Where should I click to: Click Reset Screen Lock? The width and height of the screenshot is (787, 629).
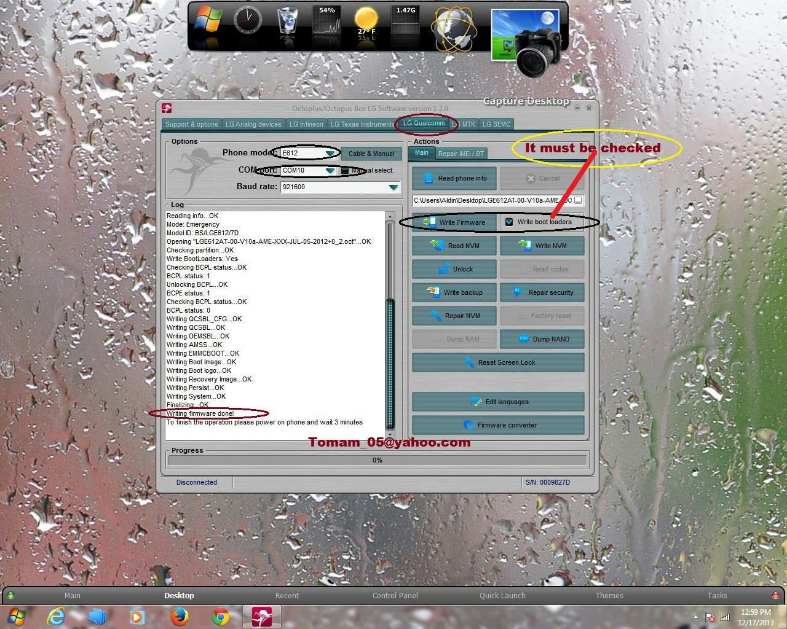point(498,362)
